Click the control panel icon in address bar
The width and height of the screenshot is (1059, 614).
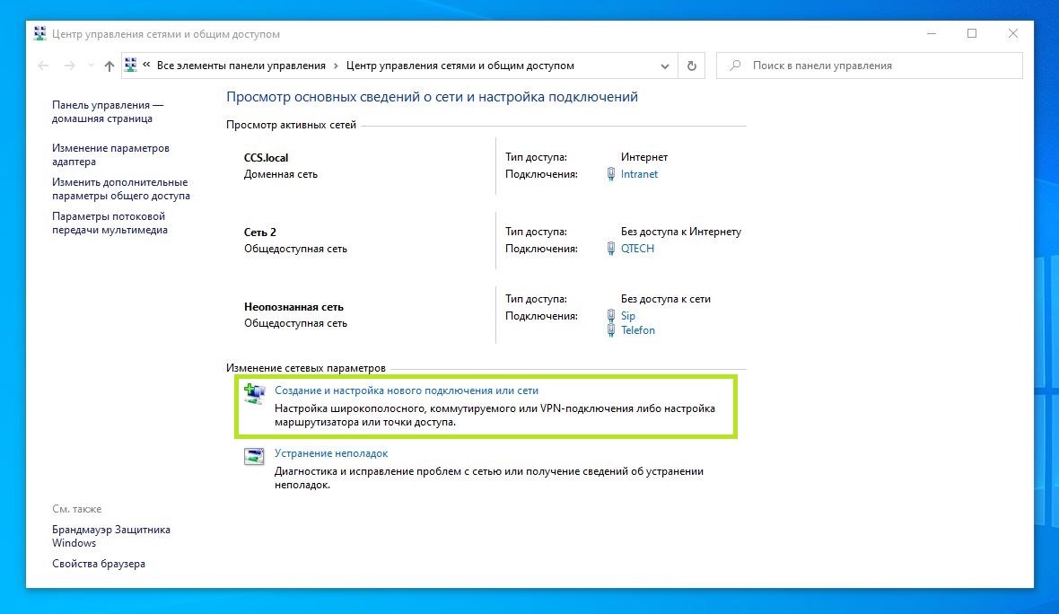(x=131, y=66)
